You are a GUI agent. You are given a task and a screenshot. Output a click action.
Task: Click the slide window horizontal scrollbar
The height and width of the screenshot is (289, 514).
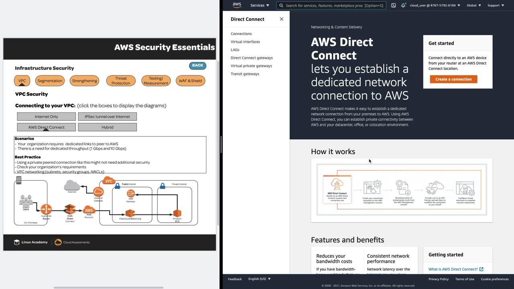click(x=108, y=287)
